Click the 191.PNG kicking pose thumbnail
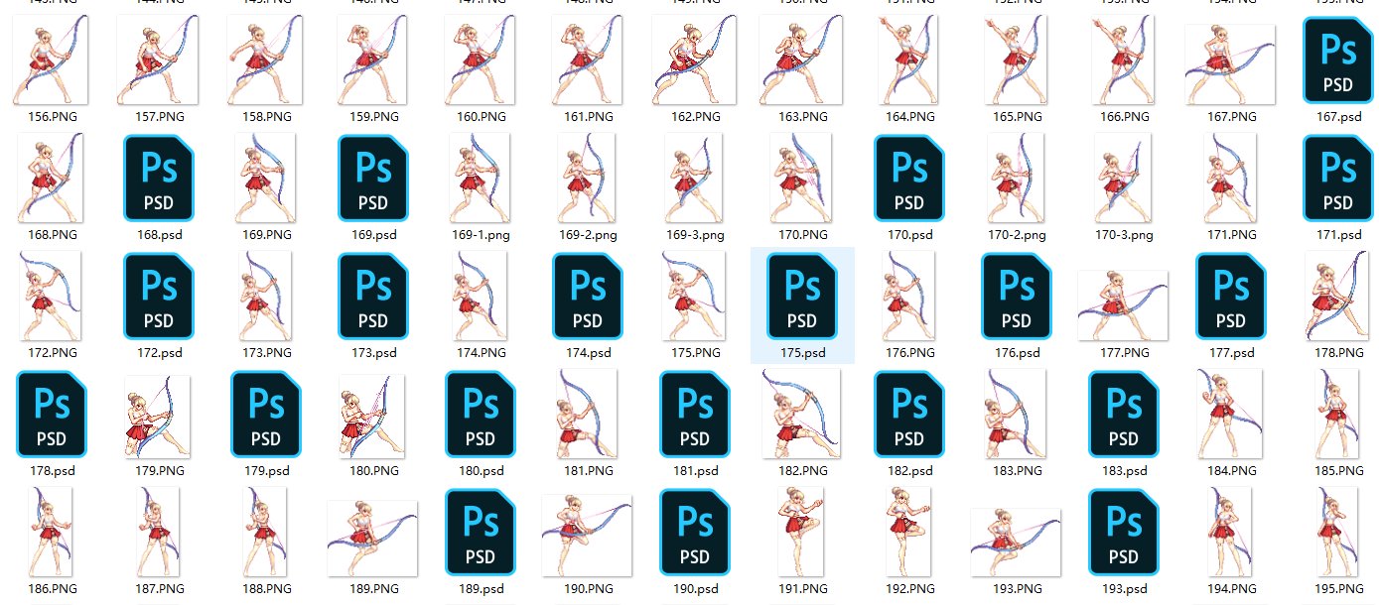This screenshot has width=1379, height=605. click(802, 530)
